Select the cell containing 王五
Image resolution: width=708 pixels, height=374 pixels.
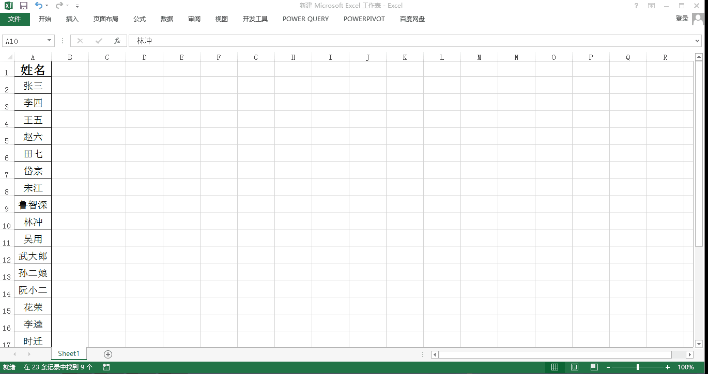33,120
